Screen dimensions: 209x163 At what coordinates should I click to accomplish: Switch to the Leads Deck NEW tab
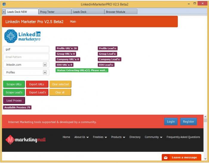point(22,12)
